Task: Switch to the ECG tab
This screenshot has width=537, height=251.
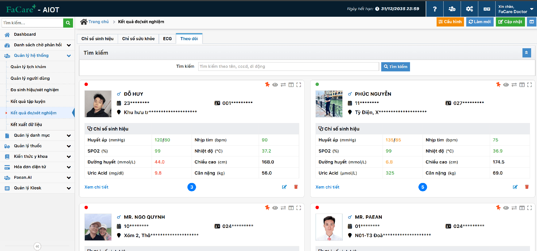Action: [168, 39]
